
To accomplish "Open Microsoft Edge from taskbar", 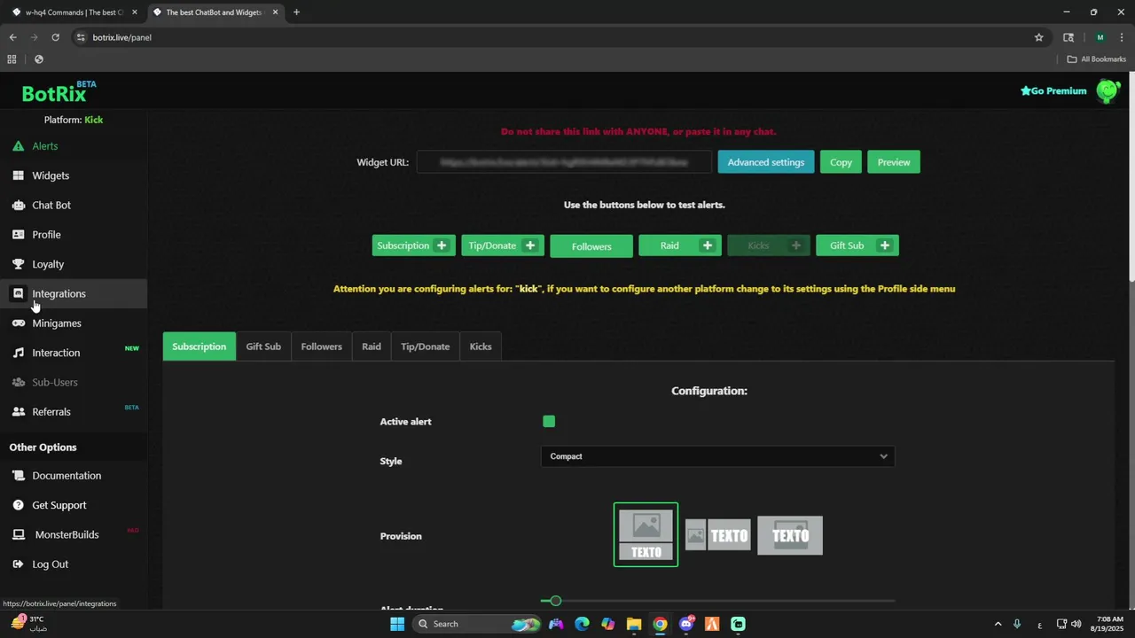I will click(x=582, y=624).
